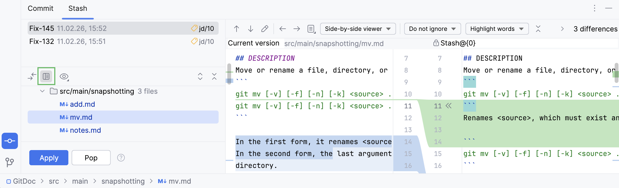Switch to the Commit tab
Viewport: 619px width, 188px height.
click(x=40, y=8)
